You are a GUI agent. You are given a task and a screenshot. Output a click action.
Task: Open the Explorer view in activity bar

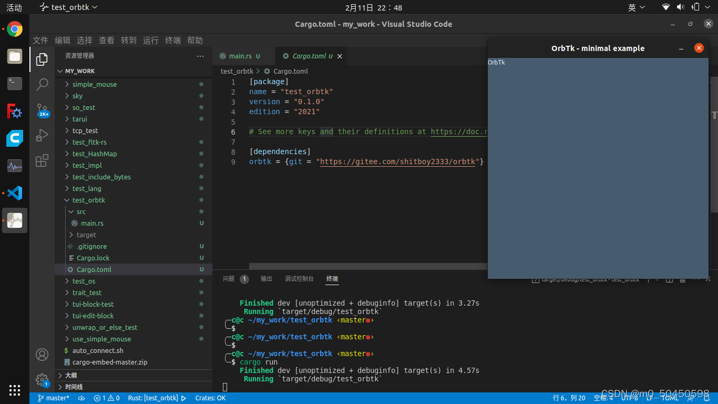point(42,59)
